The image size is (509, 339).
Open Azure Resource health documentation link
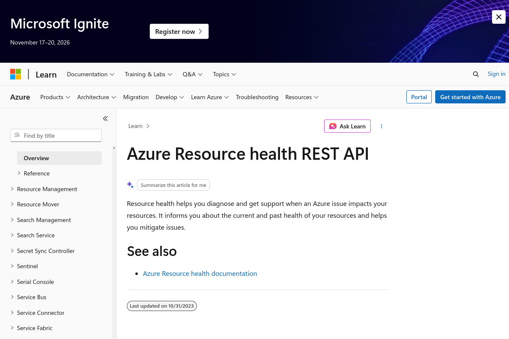[x=200, y=273]
